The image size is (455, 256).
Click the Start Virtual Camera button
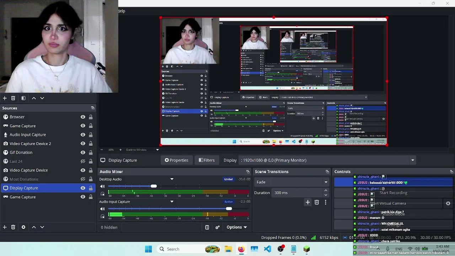click(388, 203)
